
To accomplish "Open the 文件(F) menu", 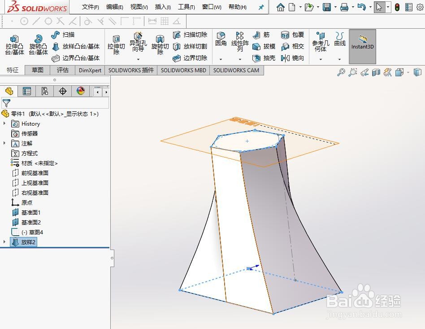I will coord(90,7).
